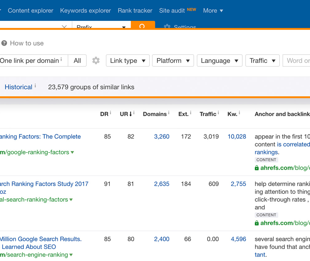Open the 10,028 keywords link
This screenshot has width=310, height=261.
click(x=237, y=136)
